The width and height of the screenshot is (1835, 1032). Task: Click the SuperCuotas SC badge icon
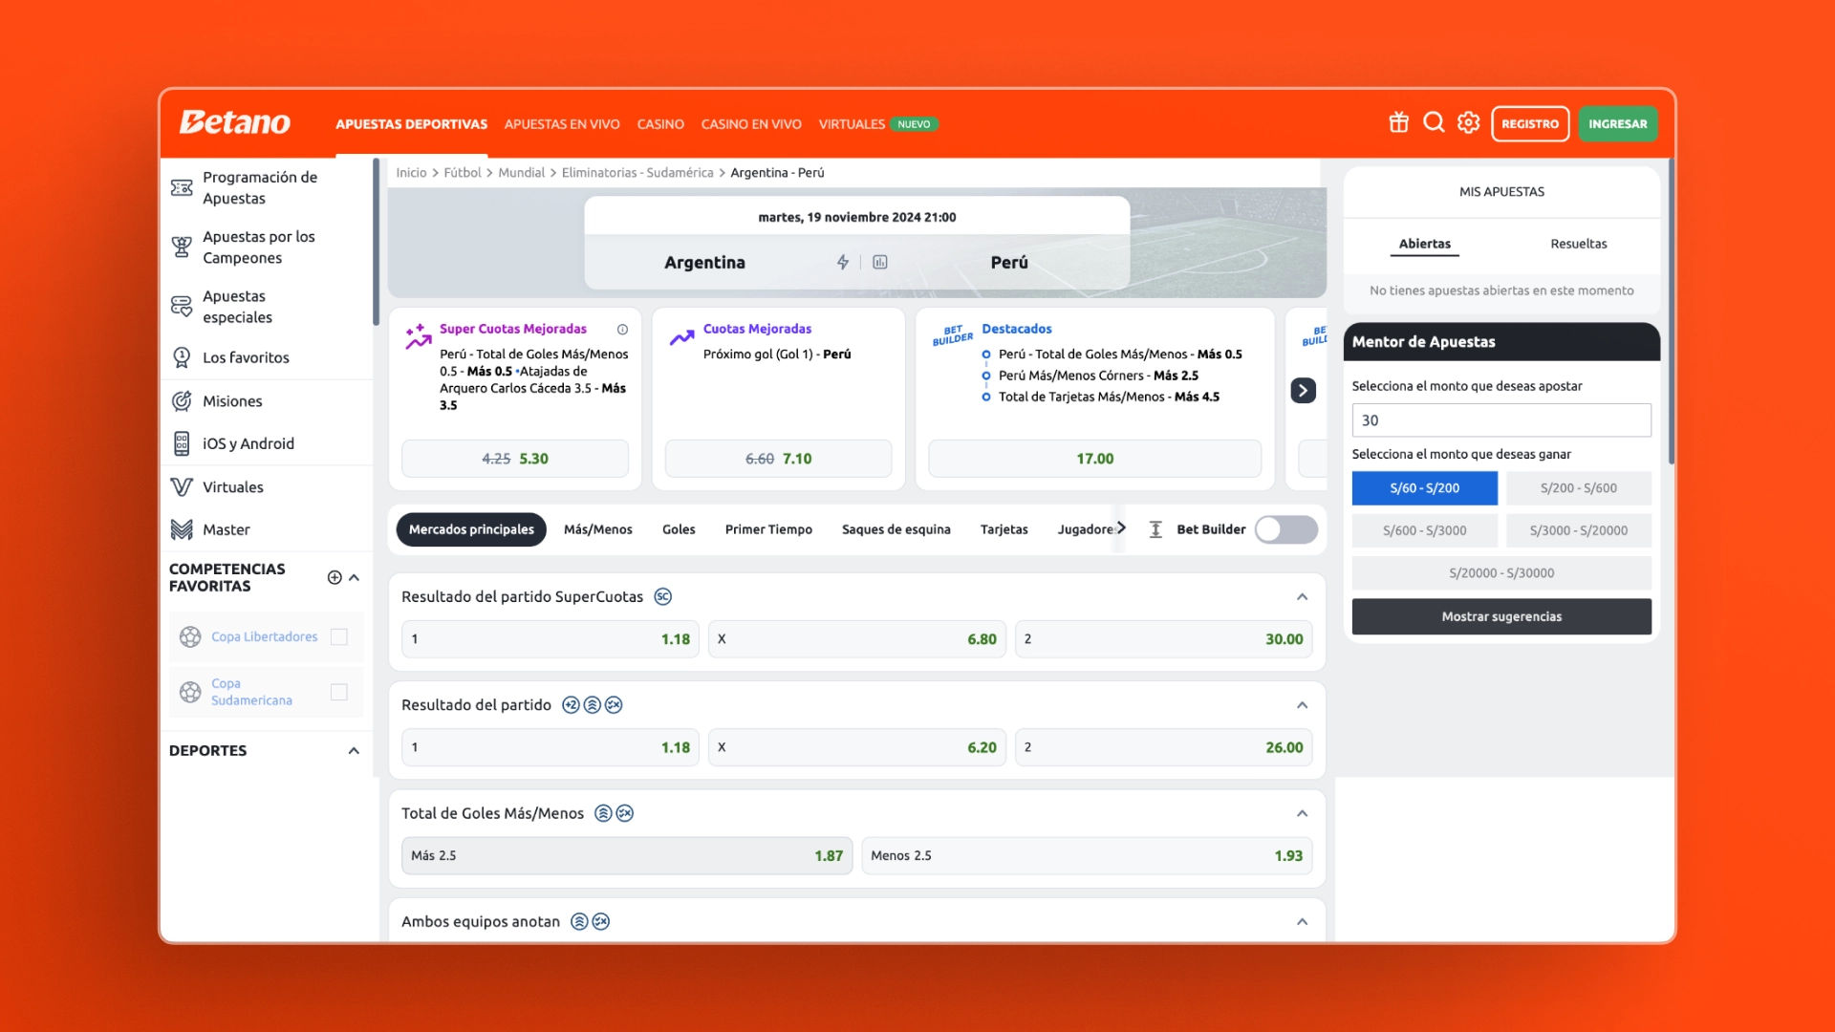click(x=662, y=596)
